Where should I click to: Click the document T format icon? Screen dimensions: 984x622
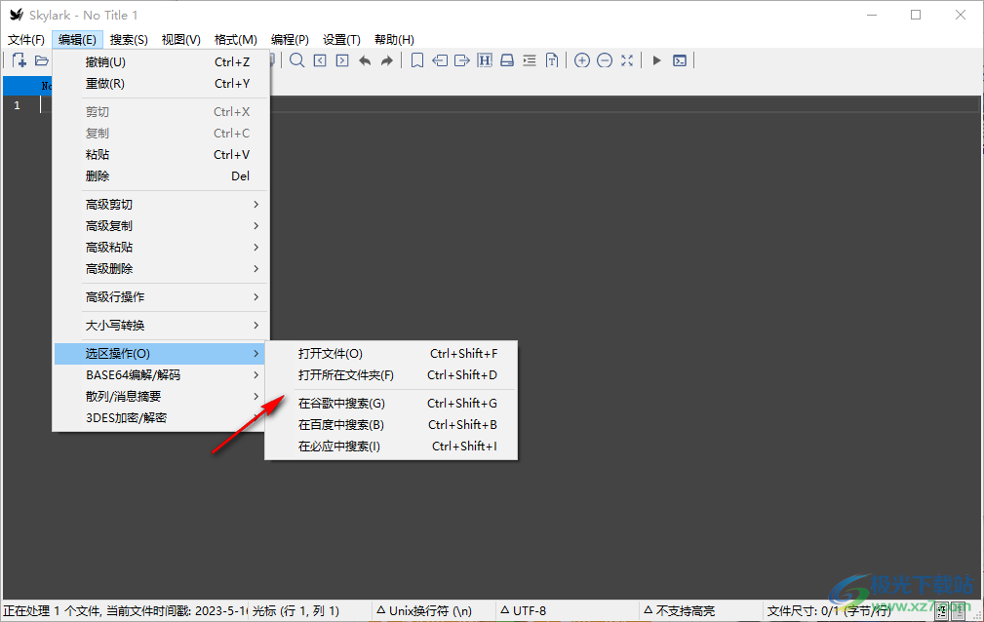pyautogui.click(x=552, y=60)
